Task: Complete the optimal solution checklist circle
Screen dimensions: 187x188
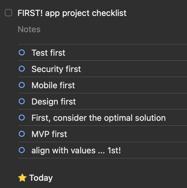Action: pyautogui.click(x=22, y=118)
